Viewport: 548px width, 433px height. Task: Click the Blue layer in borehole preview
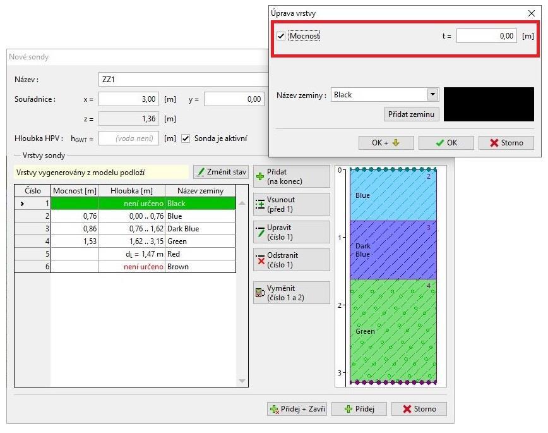[393, 195]
